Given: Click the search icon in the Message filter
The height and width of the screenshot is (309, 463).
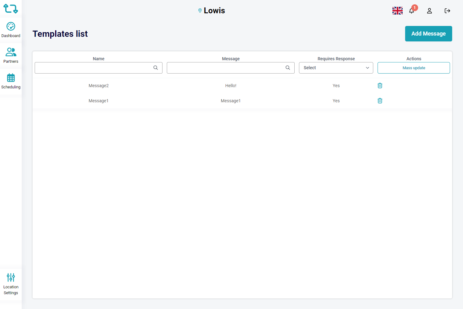Looking at the screenshot, I should pyautogui.click(x=288, y=68).
